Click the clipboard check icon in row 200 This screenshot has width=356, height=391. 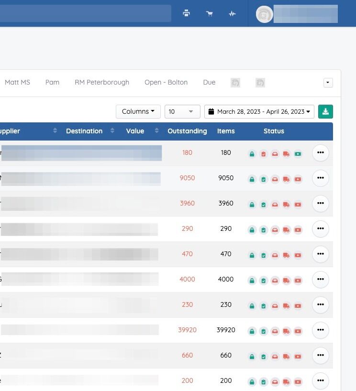click(x=263, y=382)
